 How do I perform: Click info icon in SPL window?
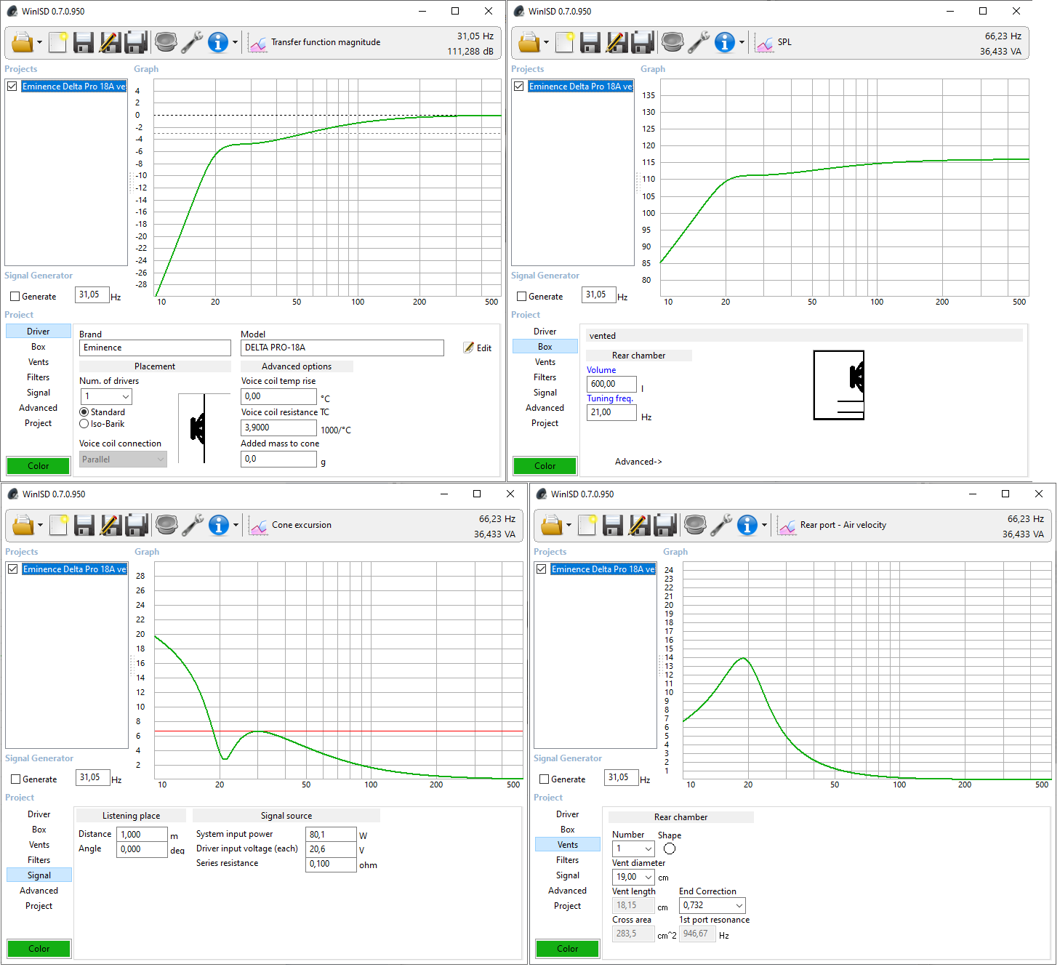(x=725, y=42)
